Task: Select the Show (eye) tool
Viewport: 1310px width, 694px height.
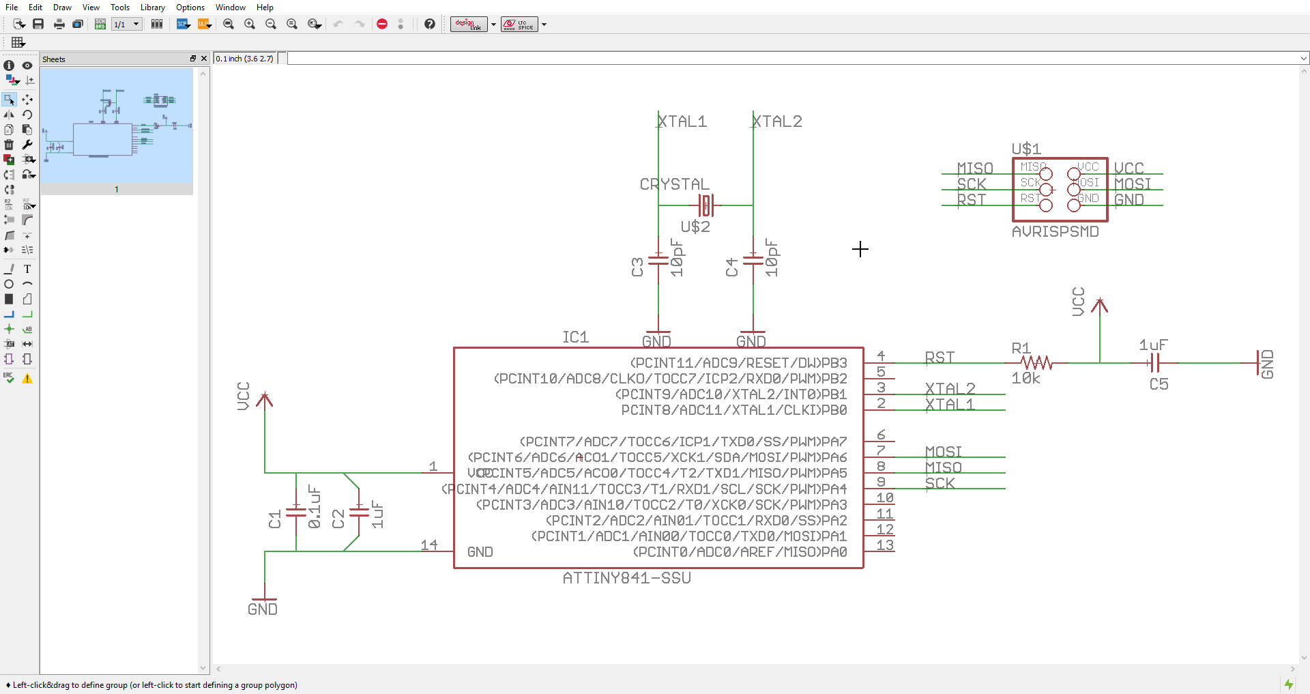Action: [27, 66]
